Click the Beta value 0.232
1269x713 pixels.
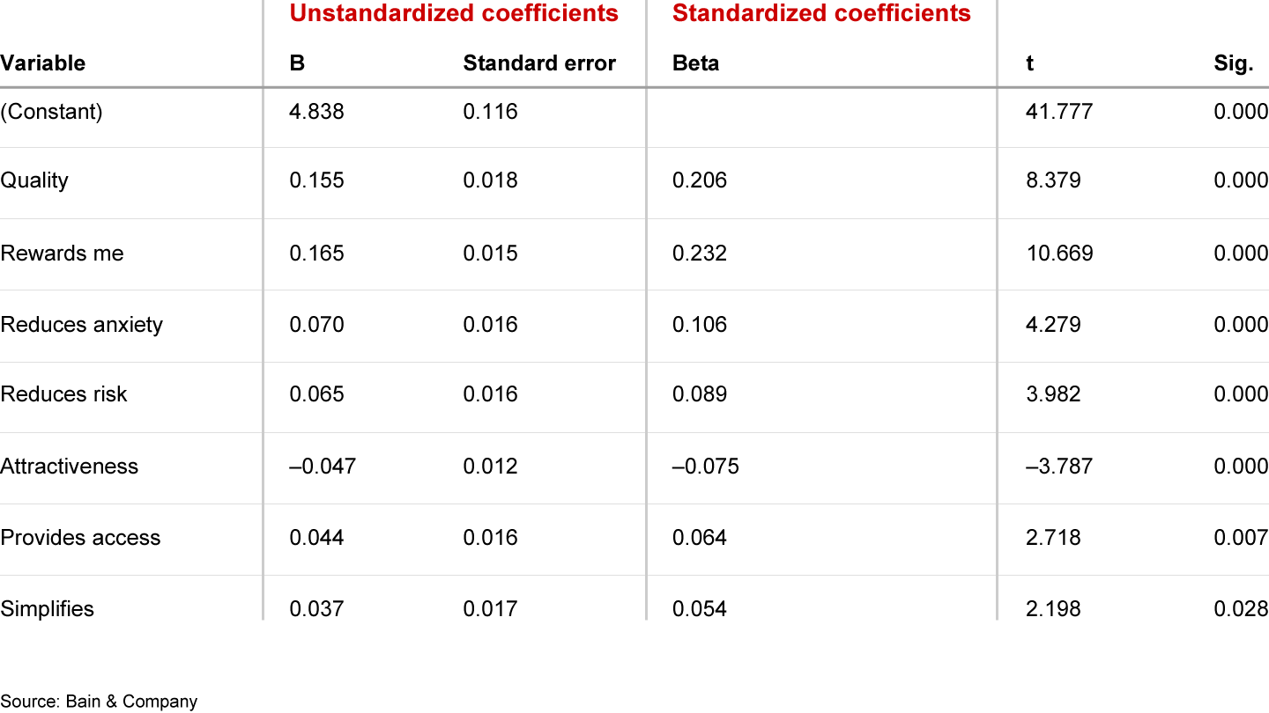coord(700,254)
